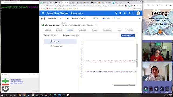Click the account avatar in Cloud header

tap(138, 13)
